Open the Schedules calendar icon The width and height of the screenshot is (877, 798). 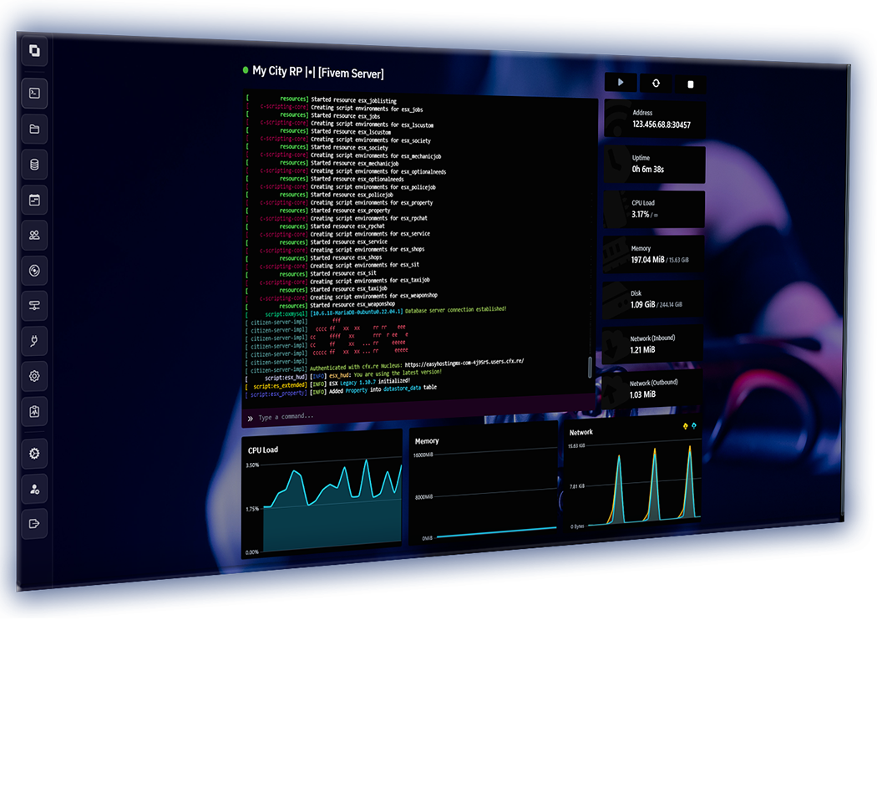tap(34, 200)
